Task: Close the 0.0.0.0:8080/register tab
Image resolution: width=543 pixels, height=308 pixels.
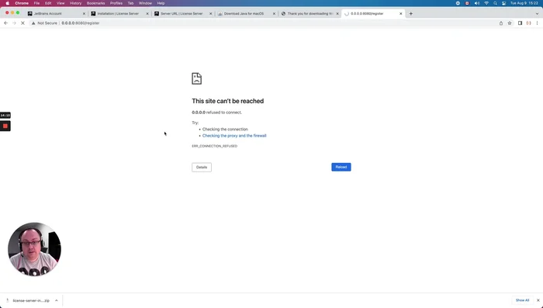Action: coord(401,13)
